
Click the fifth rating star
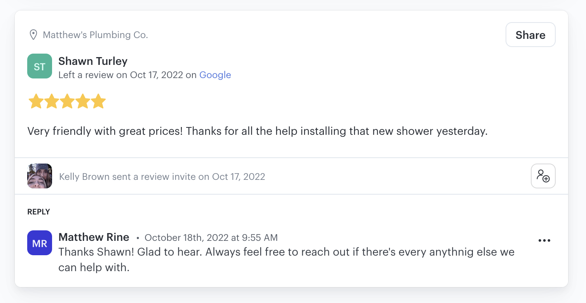98,101
